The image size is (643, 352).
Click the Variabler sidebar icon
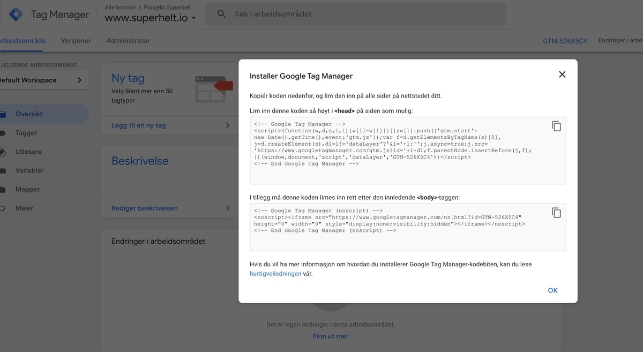click(3, 170)
